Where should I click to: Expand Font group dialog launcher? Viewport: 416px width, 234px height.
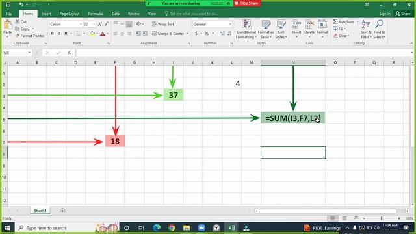[109, 43]
